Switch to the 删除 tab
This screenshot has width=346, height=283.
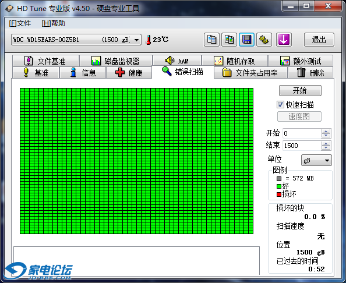click(x=310, y=73)
